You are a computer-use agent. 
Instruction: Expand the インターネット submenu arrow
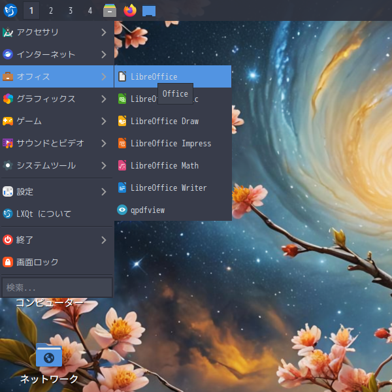tap(104, 54)
